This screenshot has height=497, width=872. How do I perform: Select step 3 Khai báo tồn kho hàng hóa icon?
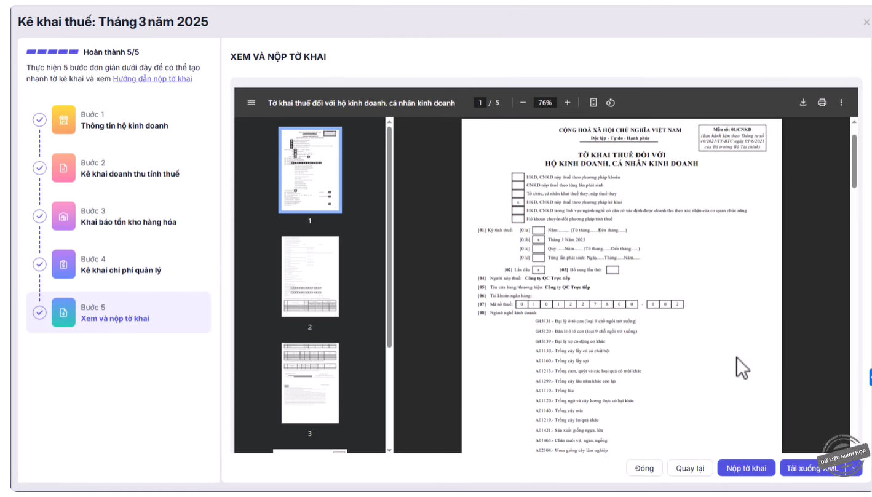(x=63, y=217)
